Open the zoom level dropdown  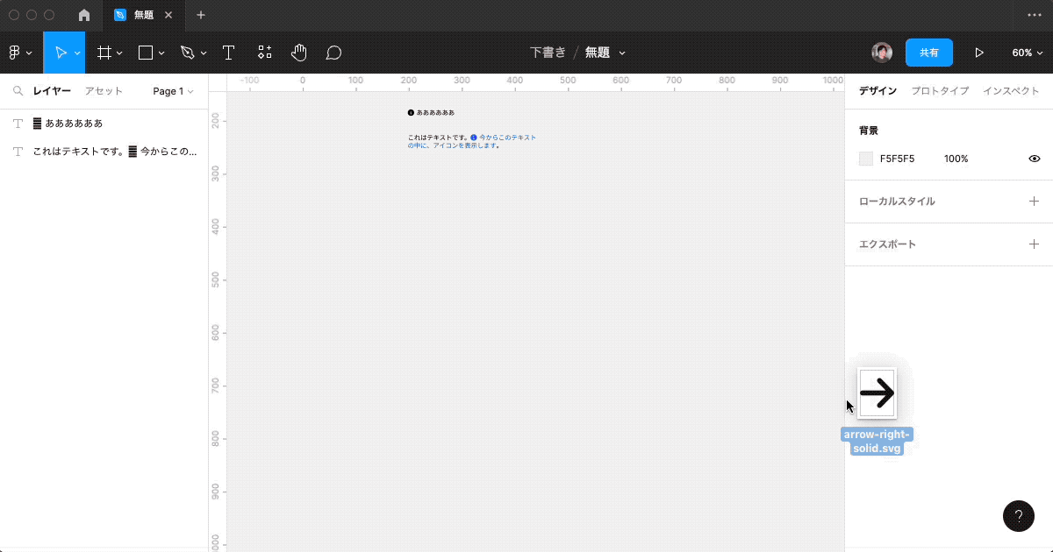[x=1027, y=53]
